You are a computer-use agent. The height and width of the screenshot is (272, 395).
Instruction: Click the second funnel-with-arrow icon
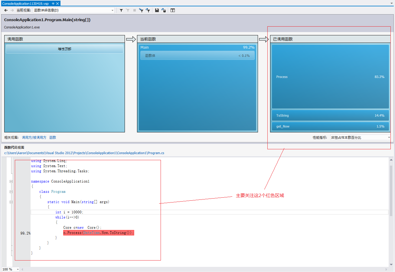[148, 10]
